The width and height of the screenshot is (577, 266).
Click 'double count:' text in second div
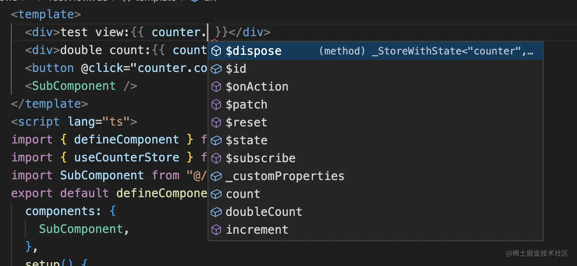pyautogui.click(x=105, y=50)
